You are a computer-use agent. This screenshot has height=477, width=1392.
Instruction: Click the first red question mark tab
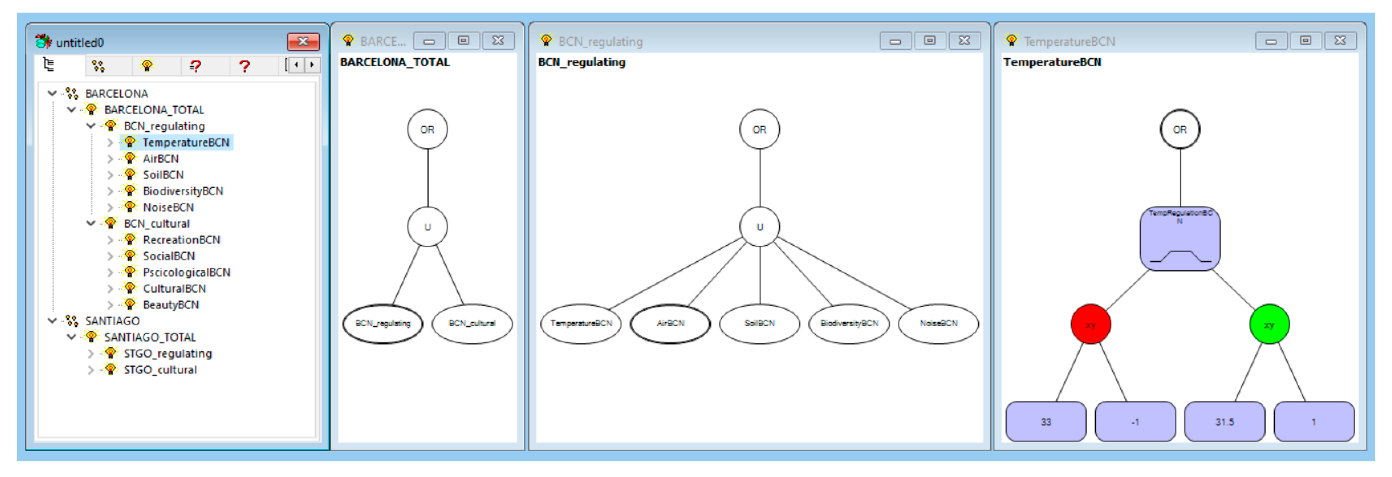point(195,66)
